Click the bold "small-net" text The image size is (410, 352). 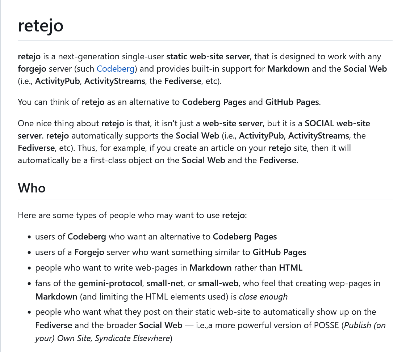pos(167,283)
